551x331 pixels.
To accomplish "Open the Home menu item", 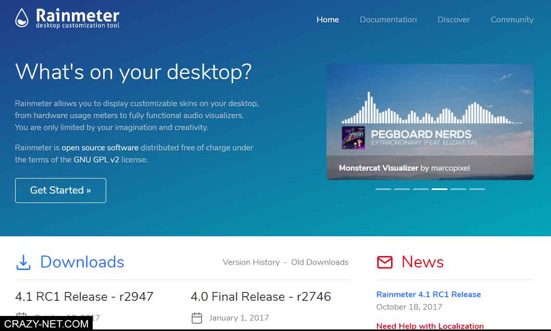I will [328, 20].
